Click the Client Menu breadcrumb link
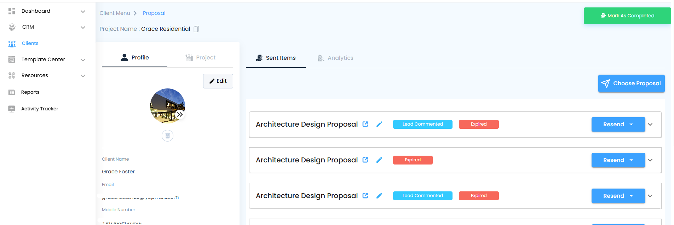Viewport: 674px width, 225px height. click(115, 13)
